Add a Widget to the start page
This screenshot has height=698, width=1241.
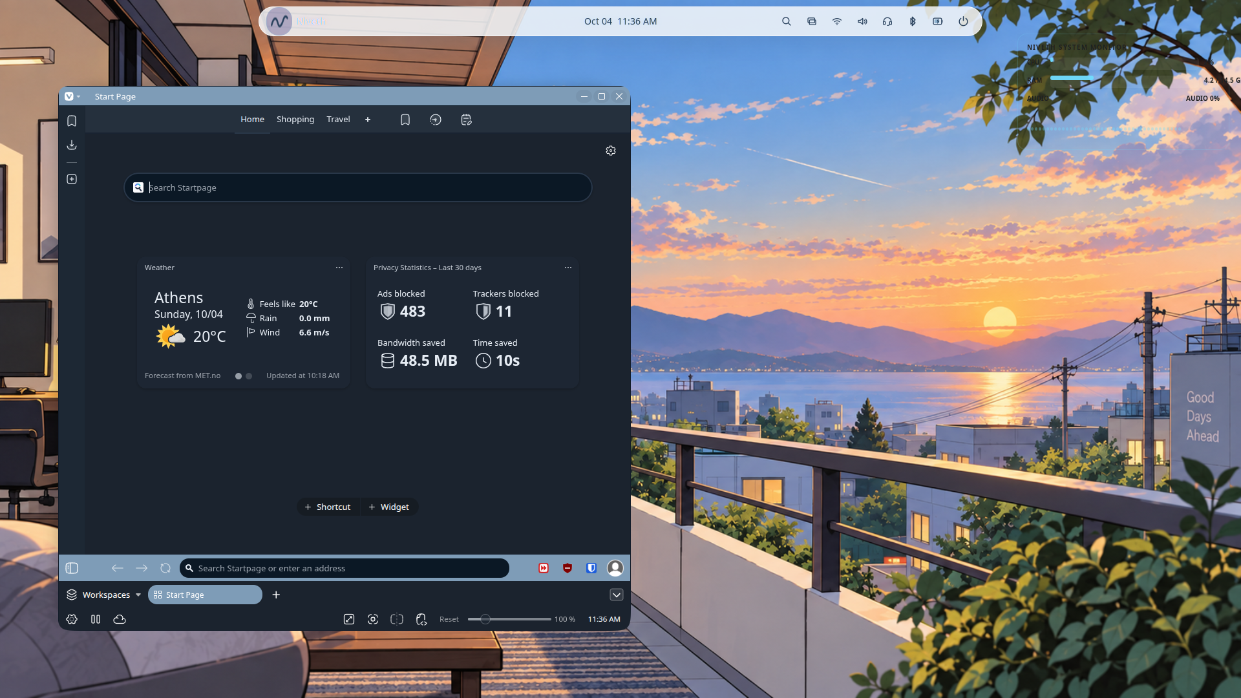tap(389, 507)
